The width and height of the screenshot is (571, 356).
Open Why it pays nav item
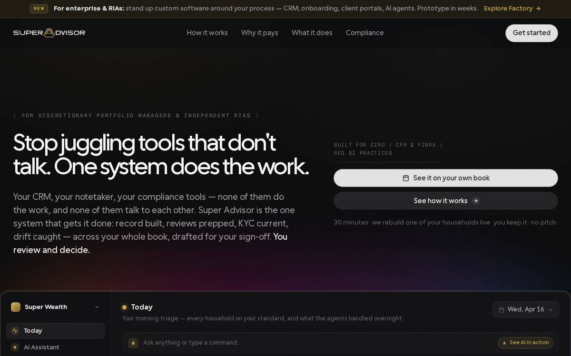point(260,33)
